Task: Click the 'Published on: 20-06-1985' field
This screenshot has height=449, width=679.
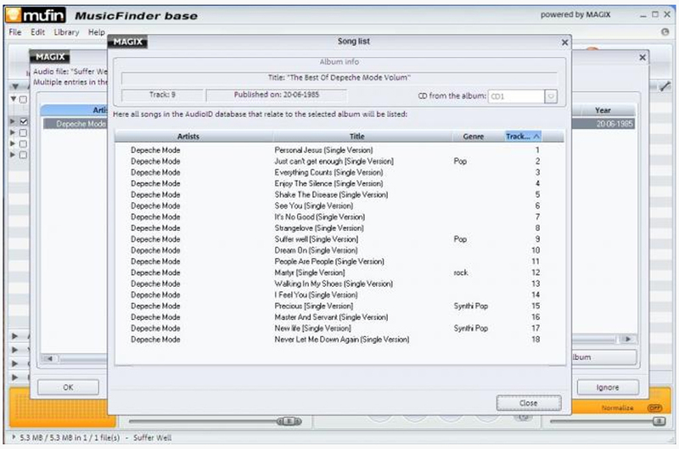Action: point(277,95)
